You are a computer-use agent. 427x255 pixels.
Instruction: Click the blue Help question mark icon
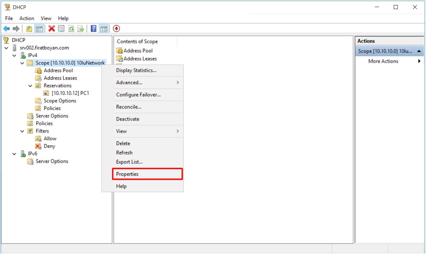pos(94,29)
